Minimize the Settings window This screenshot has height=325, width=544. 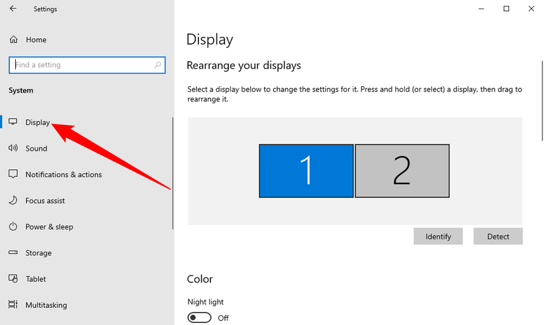pyautogui.click(x=481, y=9)
